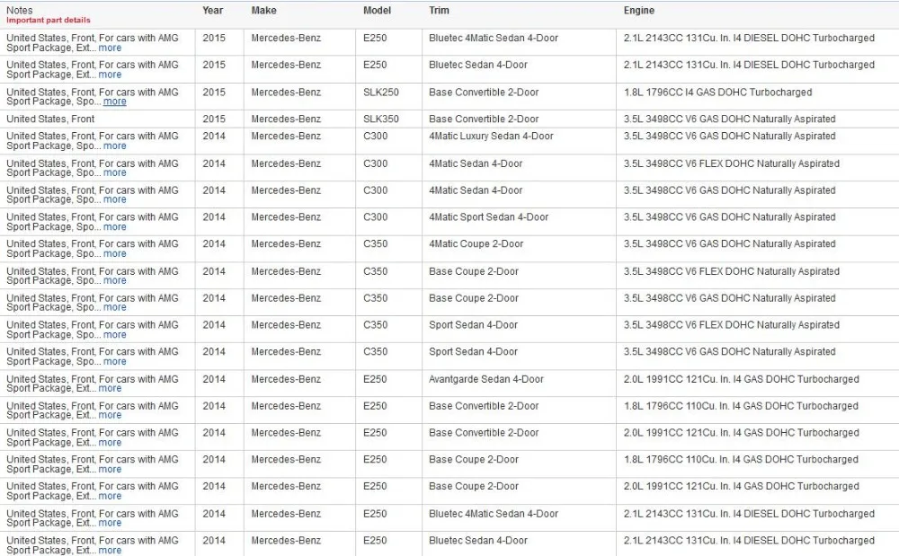Click the engine cell in the 4Matic Coupe row
Image resolution: width=899 pixels, height=556 pixels.
[730, 244]
